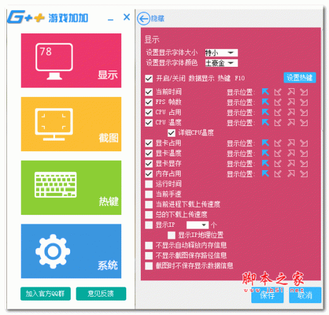
Task: Open the 显示 tile
Action: tap(71, 60)
